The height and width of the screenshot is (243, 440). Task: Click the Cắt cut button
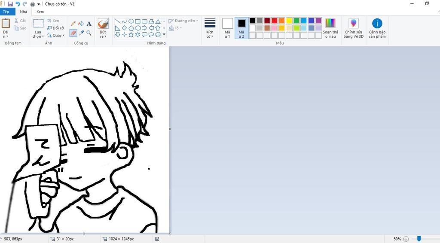click(20, 21)
